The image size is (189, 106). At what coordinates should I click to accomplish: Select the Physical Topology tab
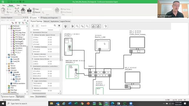point(36,21)
